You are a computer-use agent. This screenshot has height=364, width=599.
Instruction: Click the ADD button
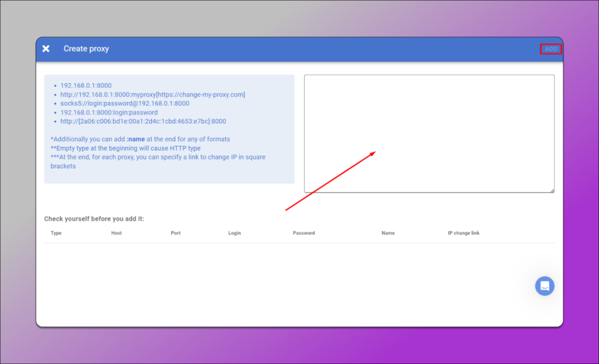550,49
